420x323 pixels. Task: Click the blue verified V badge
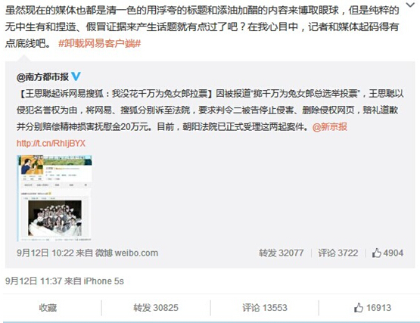(76, 76)
